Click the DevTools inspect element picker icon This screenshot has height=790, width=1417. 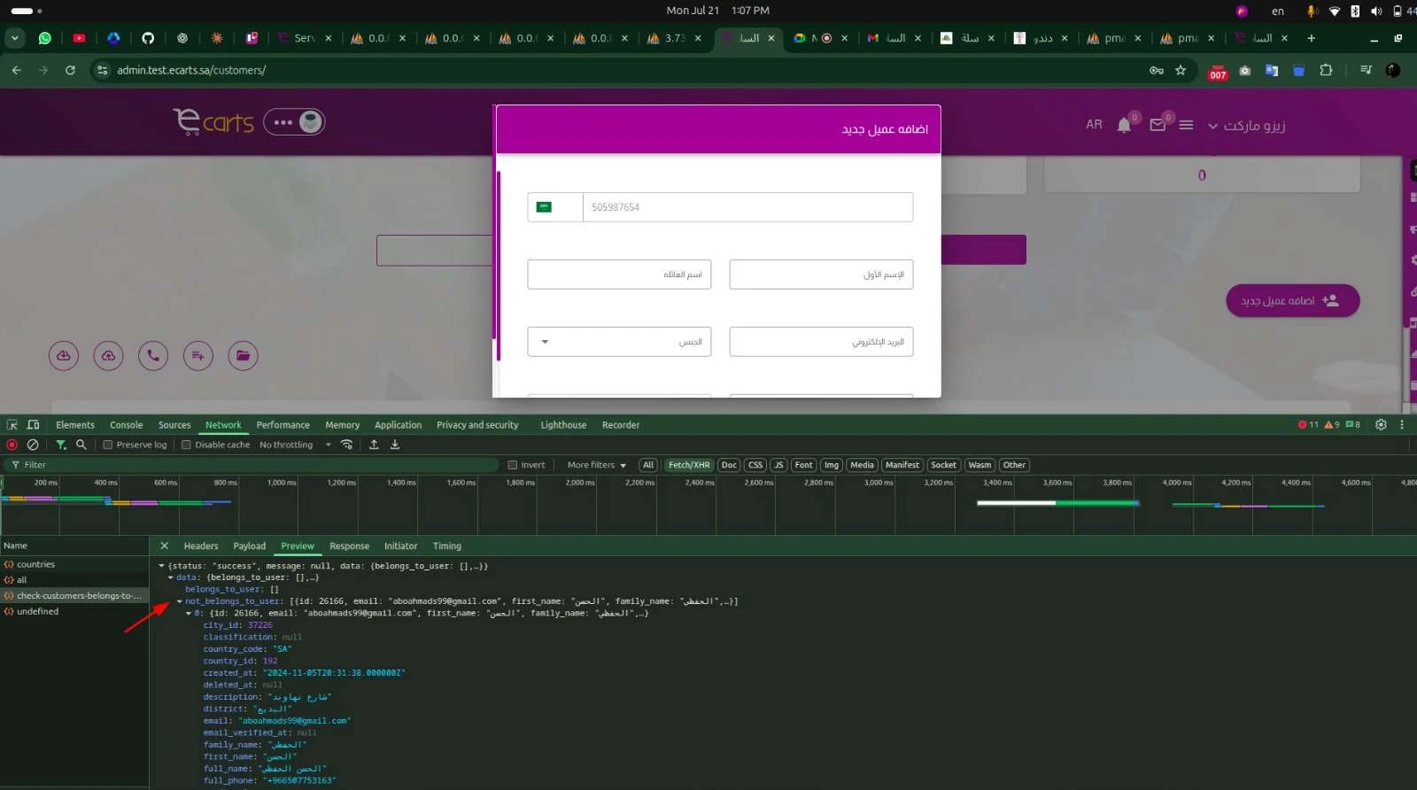click(x=12, y=425)
